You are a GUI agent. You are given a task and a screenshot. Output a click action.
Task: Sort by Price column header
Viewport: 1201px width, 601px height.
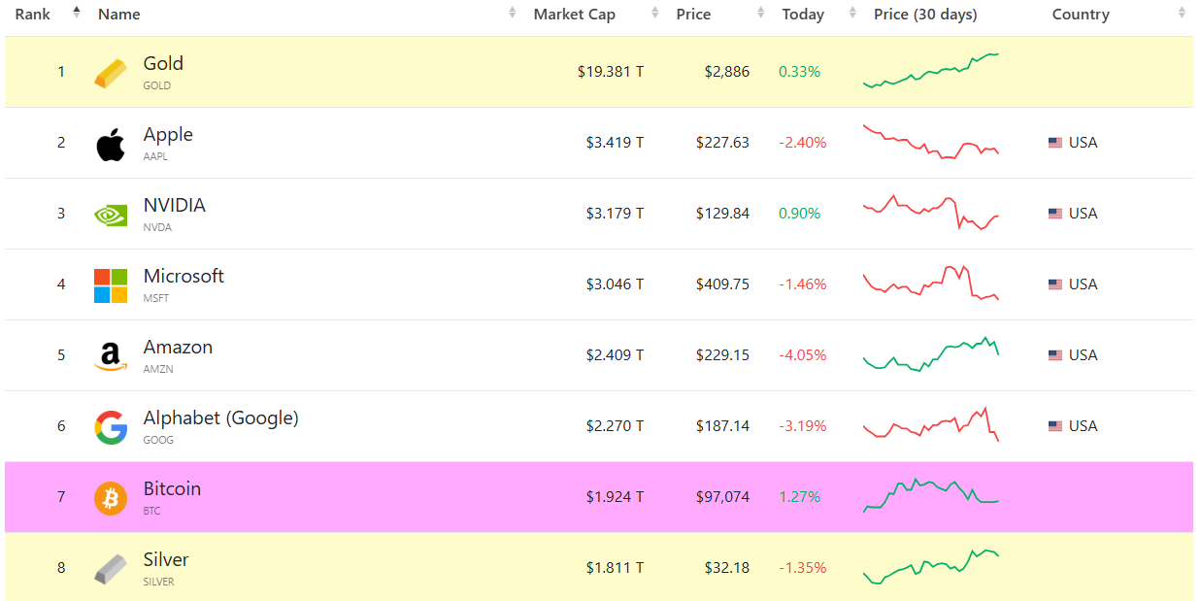point(693,15)
